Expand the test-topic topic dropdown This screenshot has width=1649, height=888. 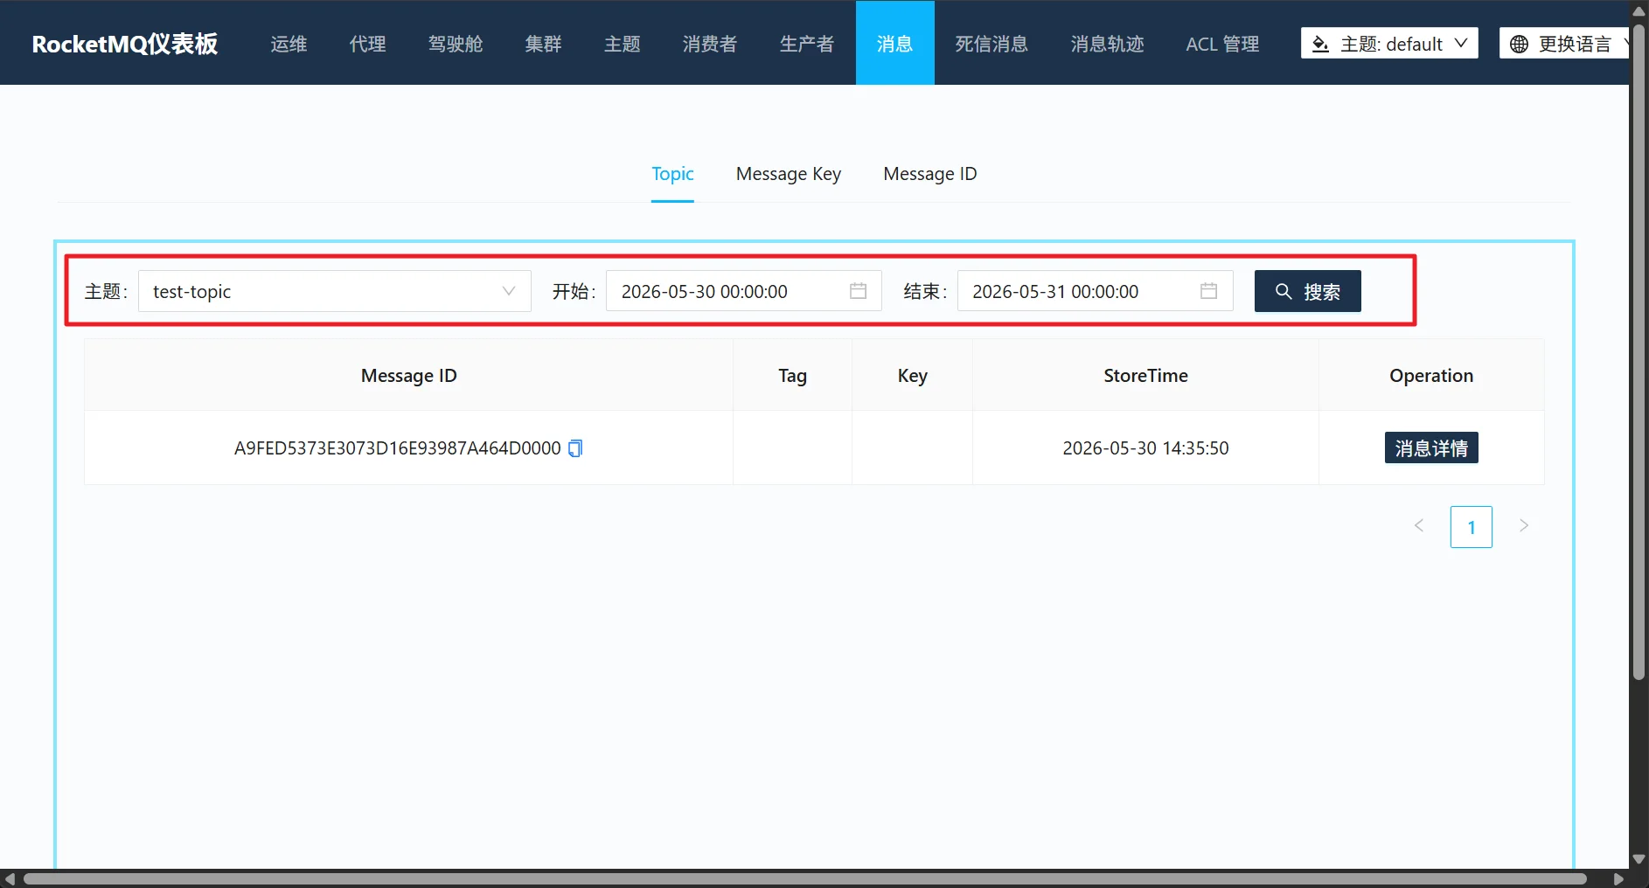click(x=335, y=291)
